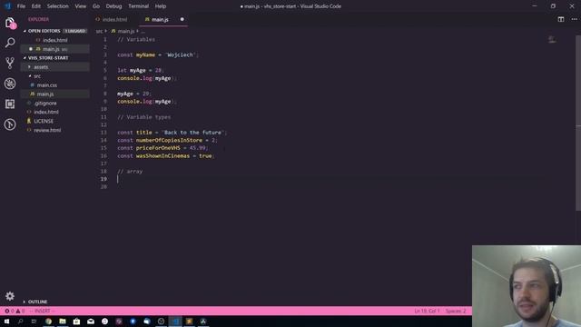Click the src breadcrumb segment
The image size is (581, 327).
(99, 31)
